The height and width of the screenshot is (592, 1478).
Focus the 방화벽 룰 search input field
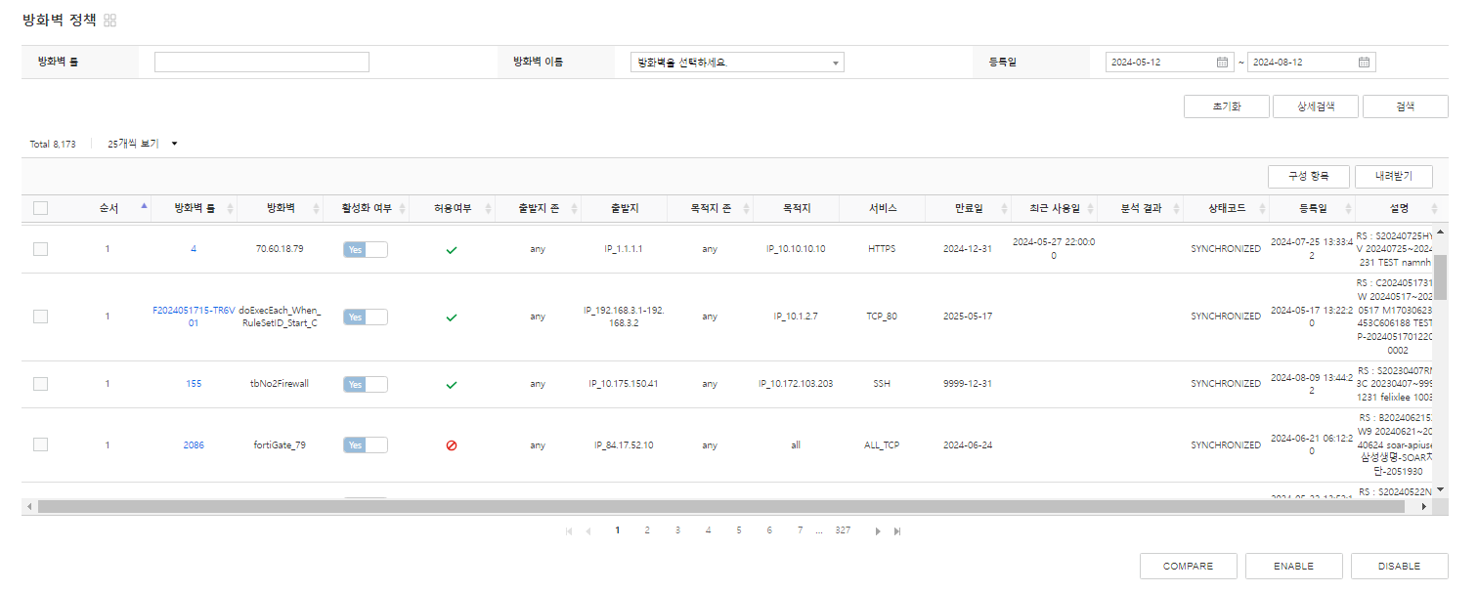[262, 63]
